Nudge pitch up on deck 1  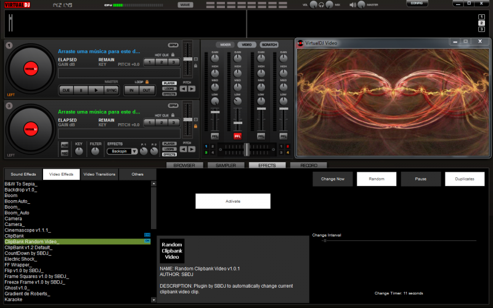point(192,89)
